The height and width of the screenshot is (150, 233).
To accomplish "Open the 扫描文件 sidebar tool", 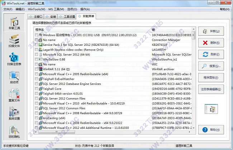I will pyautogui.click(x=14, y=41).
